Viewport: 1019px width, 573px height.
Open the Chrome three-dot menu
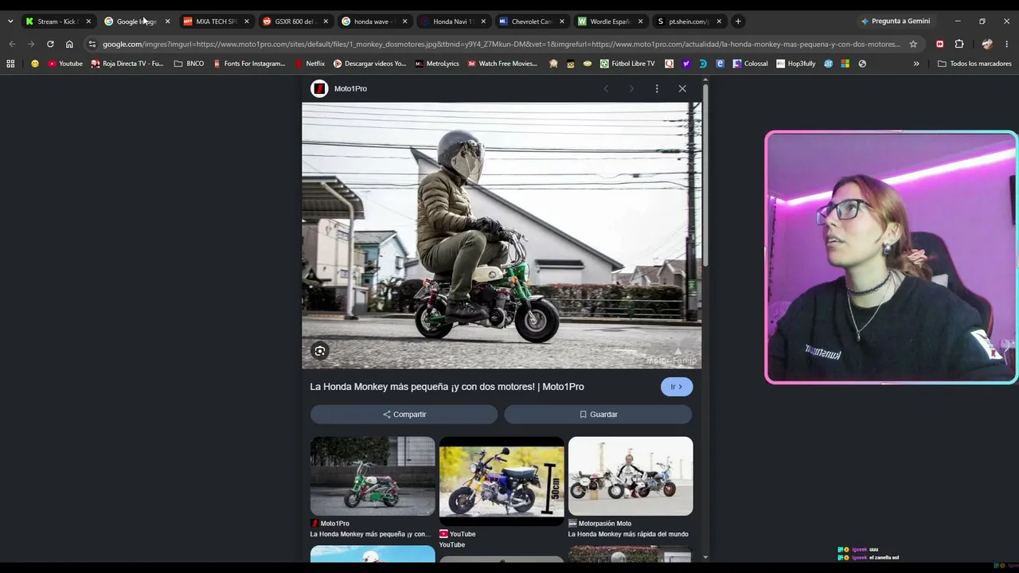pyautogui.click(x=1006, y=44)
